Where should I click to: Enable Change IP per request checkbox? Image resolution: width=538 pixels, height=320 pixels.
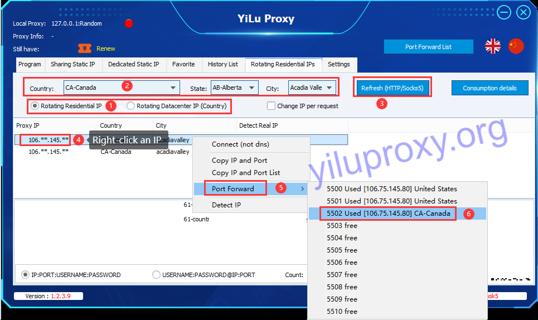point(271,106)
